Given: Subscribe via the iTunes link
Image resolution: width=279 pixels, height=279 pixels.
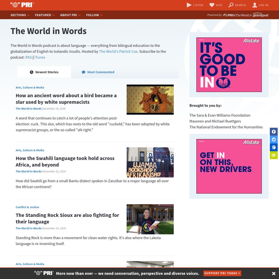Looking at the screenshot, I should coord(40,57).
